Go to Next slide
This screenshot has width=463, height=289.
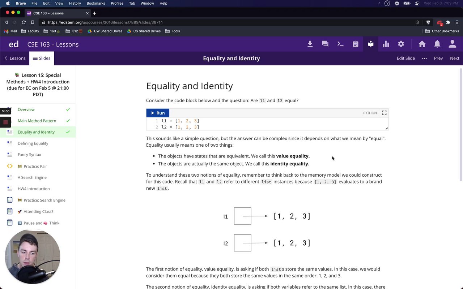[455, 58]
